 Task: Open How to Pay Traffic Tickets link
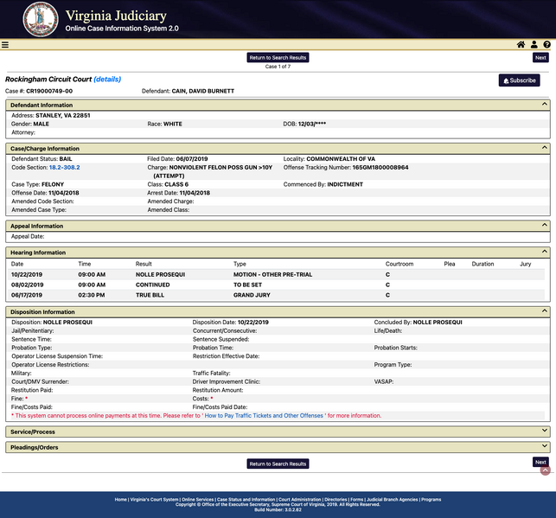coord(264,416)
